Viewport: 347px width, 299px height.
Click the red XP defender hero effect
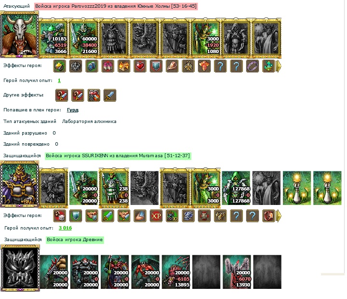[156, 216]
